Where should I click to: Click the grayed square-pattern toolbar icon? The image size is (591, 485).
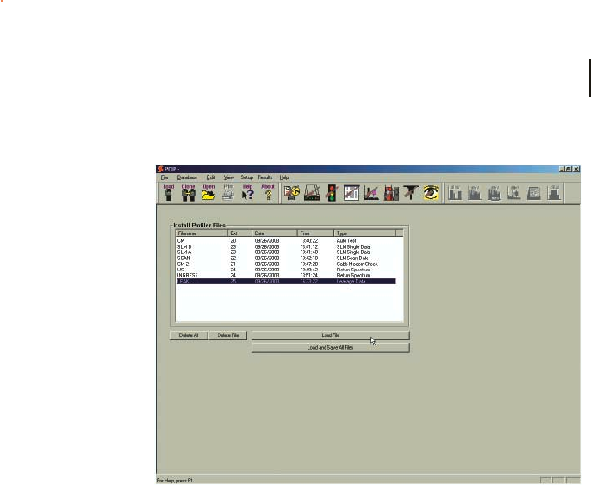[534, 193]
